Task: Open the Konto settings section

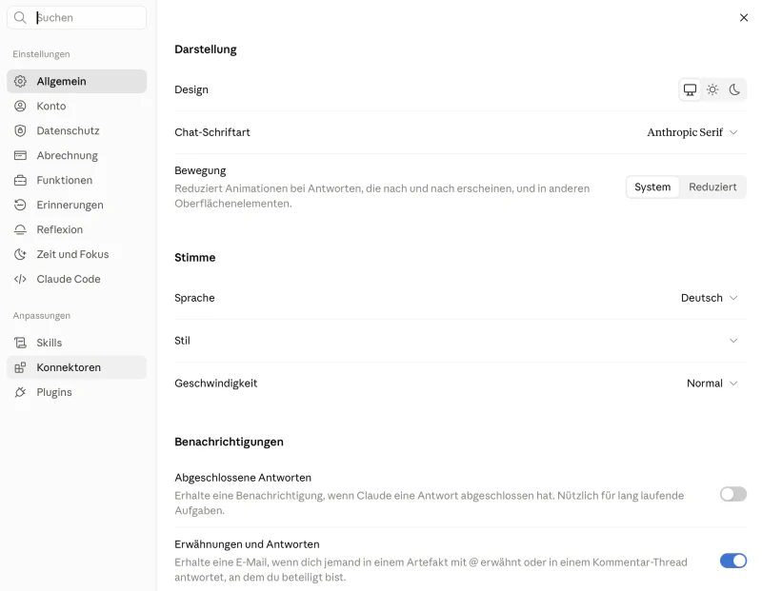Action: [77, 106]
